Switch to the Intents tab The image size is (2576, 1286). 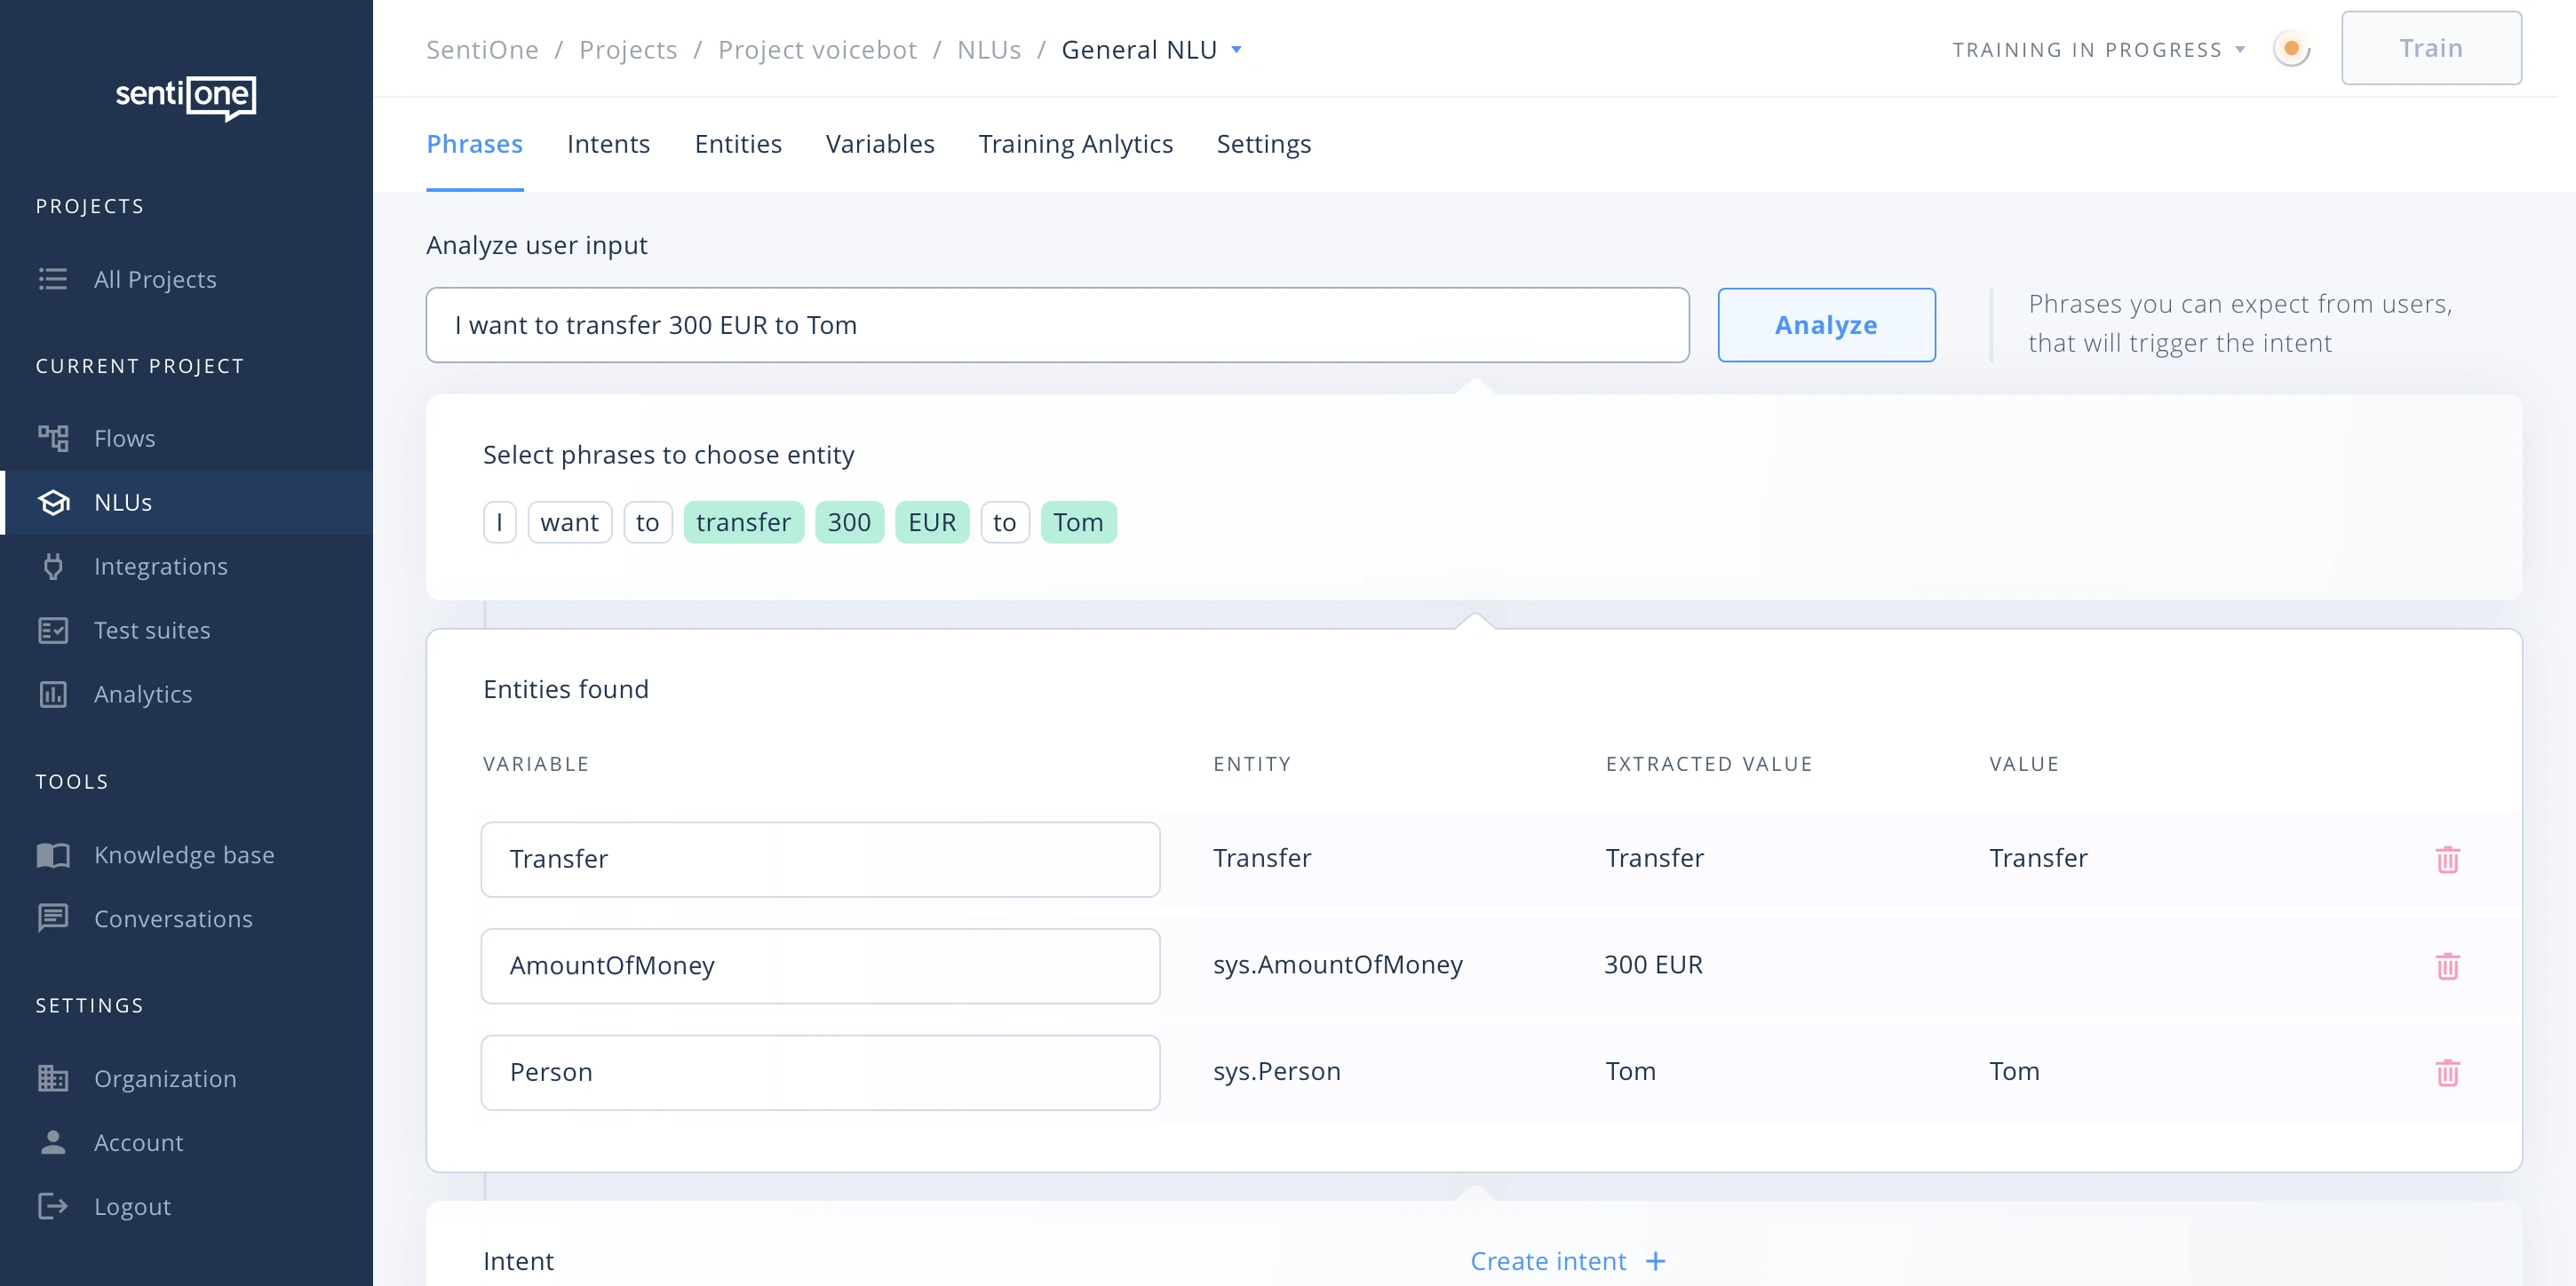(608, 144)
